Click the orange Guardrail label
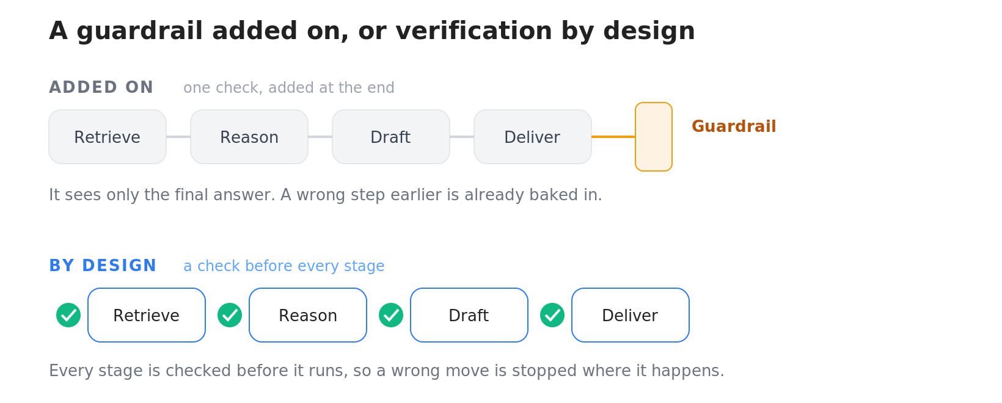Image resolution: width=1002 pixels, height=403 pixels. 734,126
